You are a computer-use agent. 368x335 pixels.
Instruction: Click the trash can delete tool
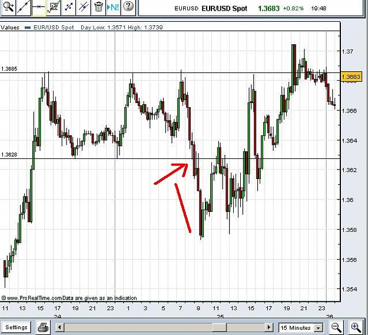[x=98, y=7]
